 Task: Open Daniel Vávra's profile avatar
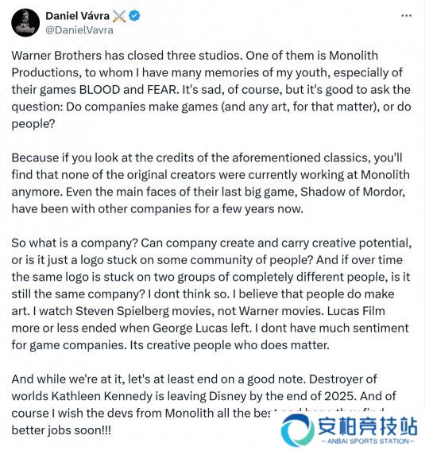(25, 22)
